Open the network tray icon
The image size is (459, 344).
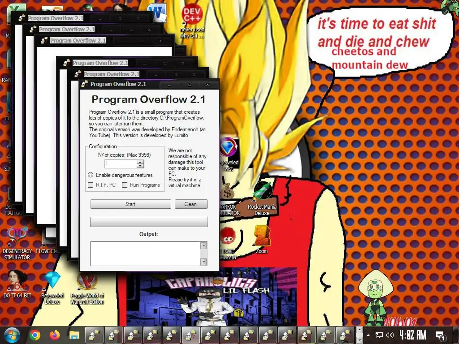[379, 335]
